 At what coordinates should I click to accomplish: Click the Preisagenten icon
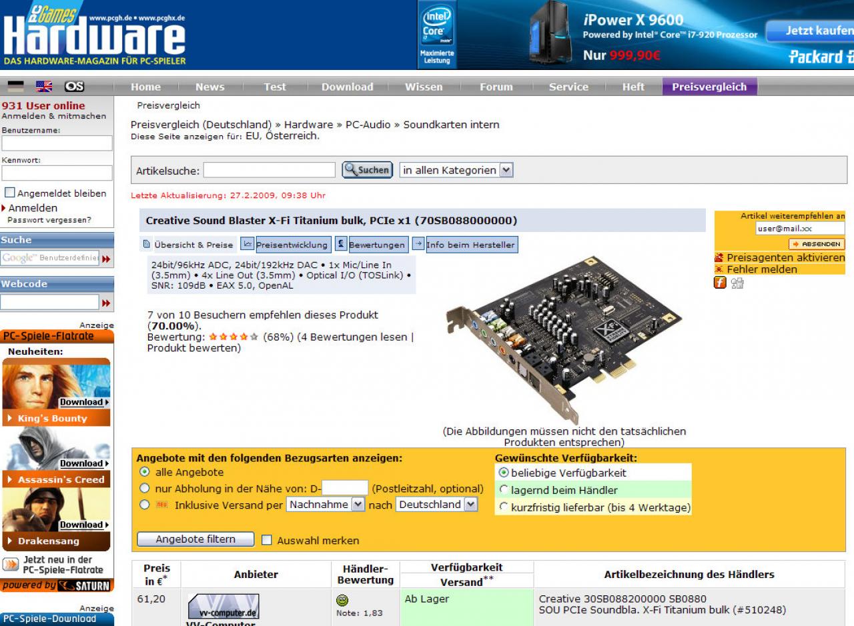point(719,257)
